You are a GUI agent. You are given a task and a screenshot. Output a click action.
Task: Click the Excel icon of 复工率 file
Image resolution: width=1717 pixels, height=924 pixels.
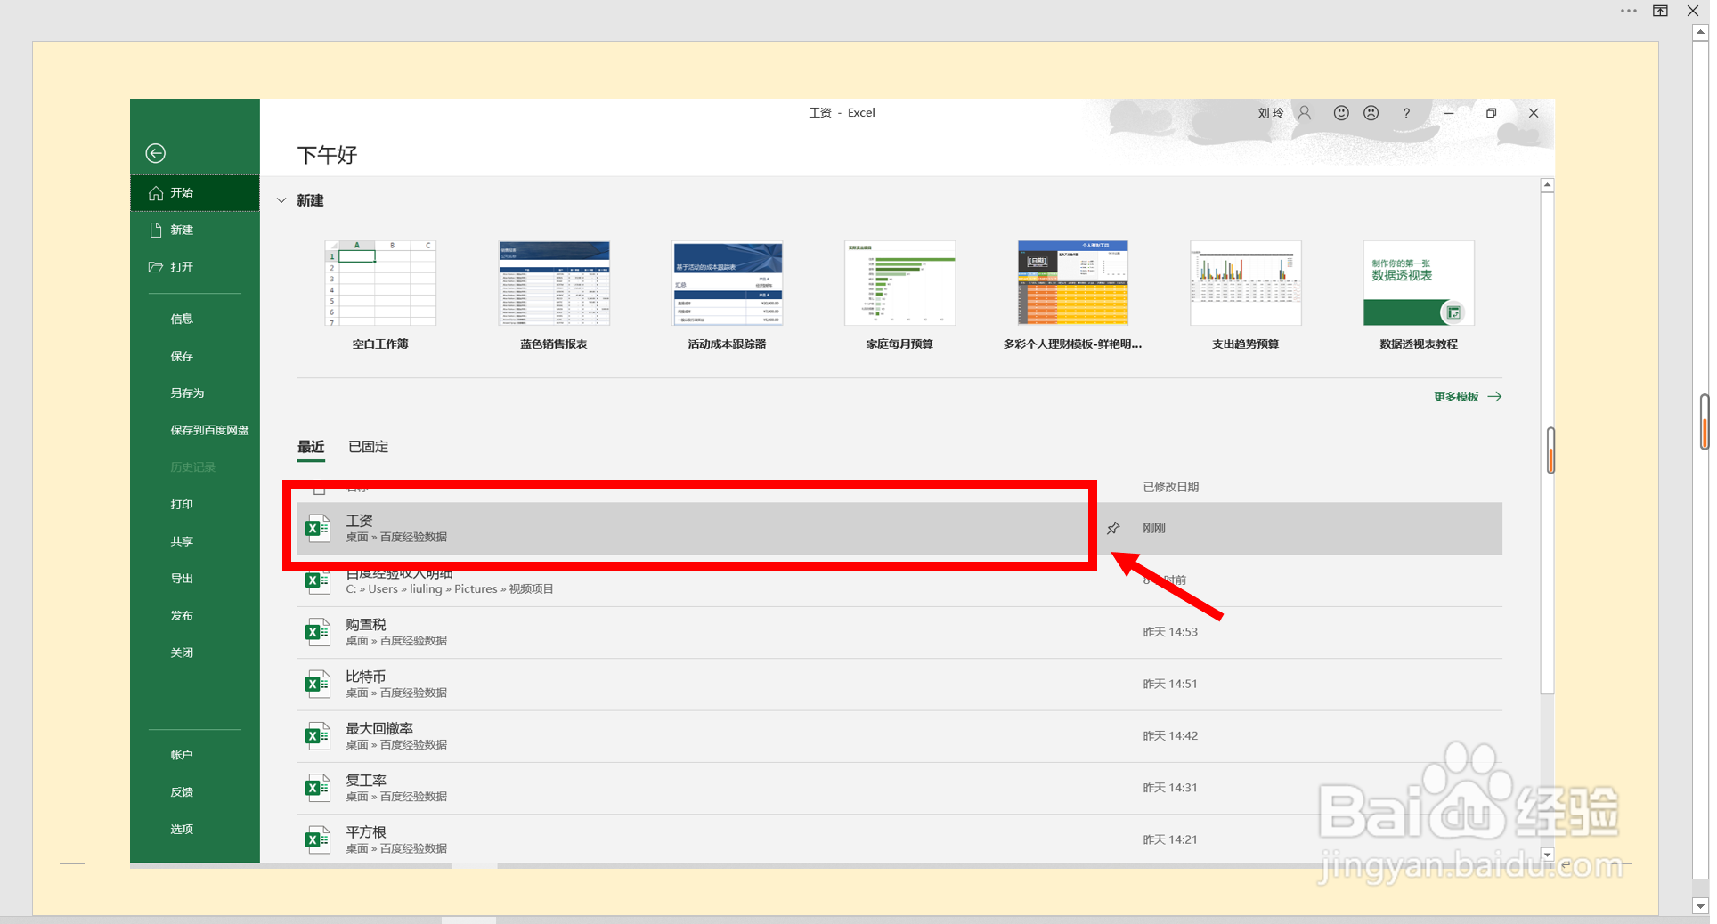pos(317,789)
